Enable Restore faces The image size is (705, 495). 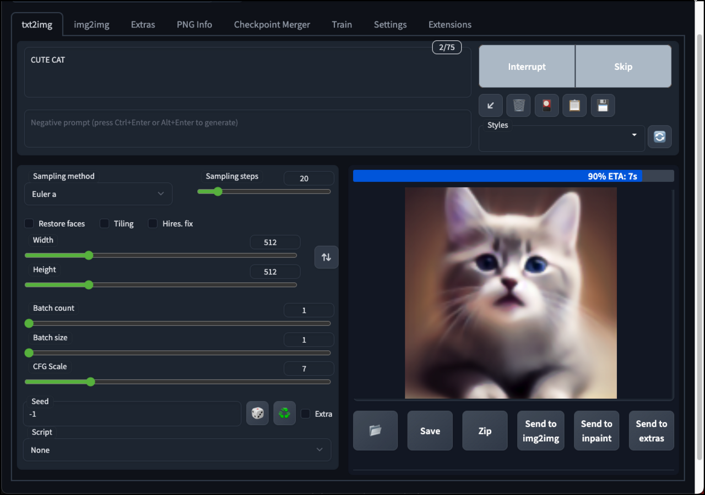pos(29,223)
